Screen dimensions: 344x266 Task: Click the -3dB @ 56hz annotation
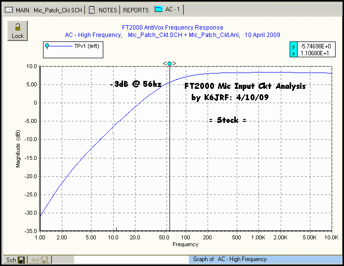click(x=135, y=84)
